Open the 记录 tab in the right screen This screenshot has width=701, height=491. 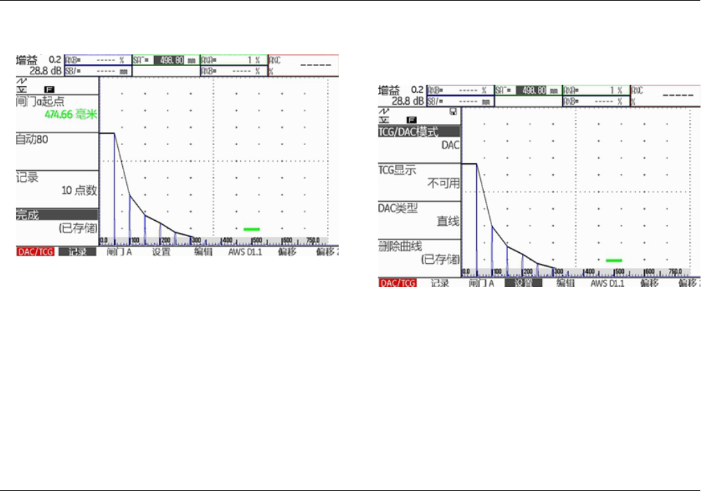[439, 283]
